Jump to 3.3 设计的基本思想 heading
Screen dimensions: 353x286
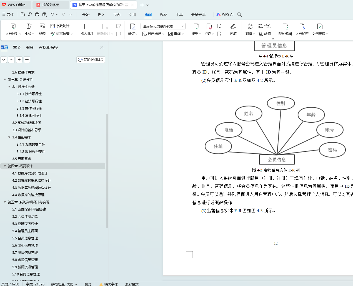click(x=27, y=130)
